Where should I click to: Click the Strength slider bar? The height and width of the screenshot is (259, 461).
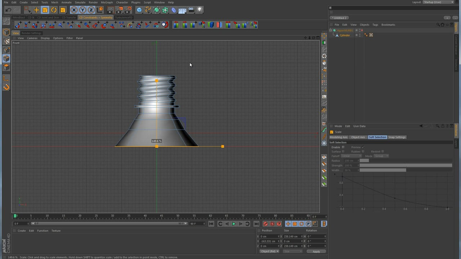(406, 165)
